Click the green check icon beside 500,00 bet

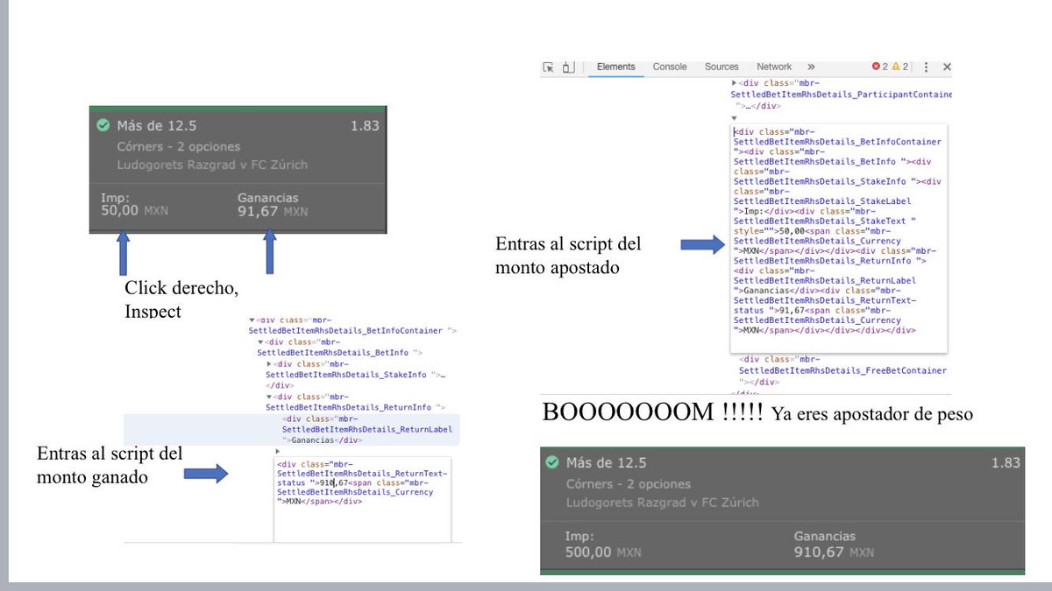tap(551, 462)
